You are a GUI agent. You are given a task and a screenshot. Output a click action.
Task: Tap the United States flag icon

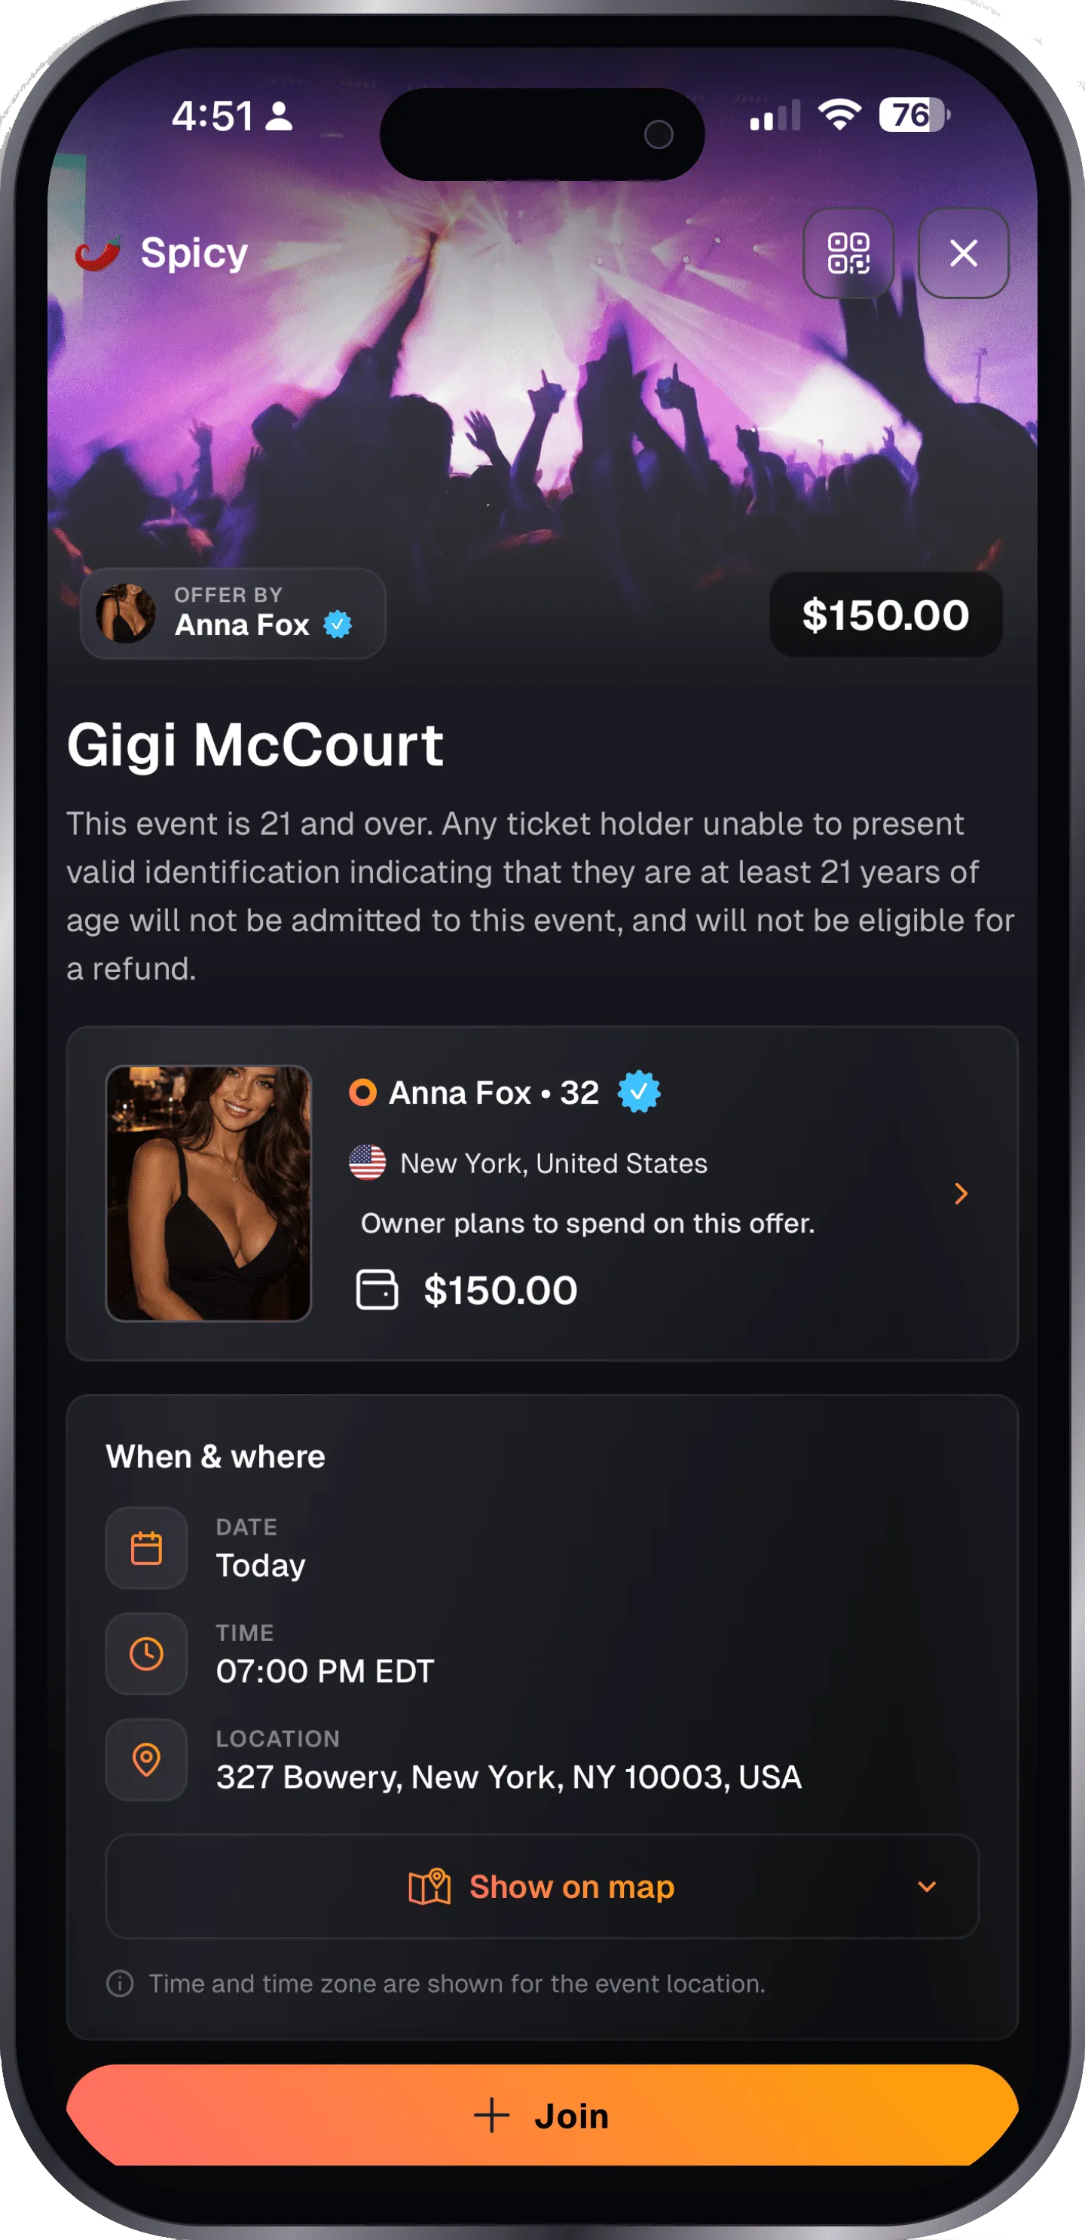pos(368,1162)
